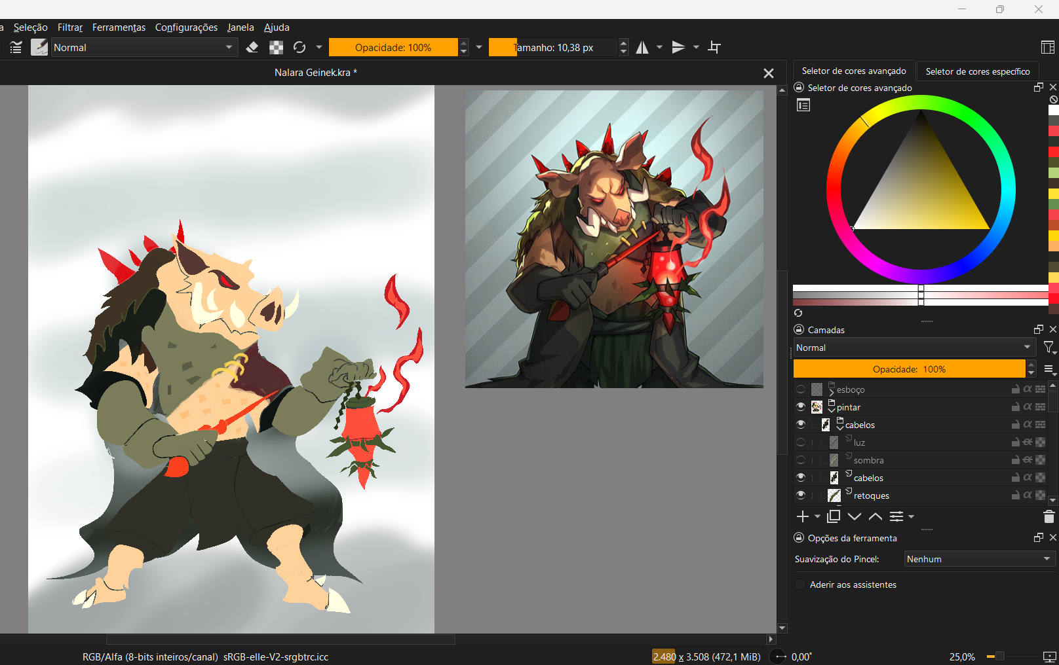Open the layer filter funnel icon
Viewport: 1059px width, 665px height.
point(1049,348)
